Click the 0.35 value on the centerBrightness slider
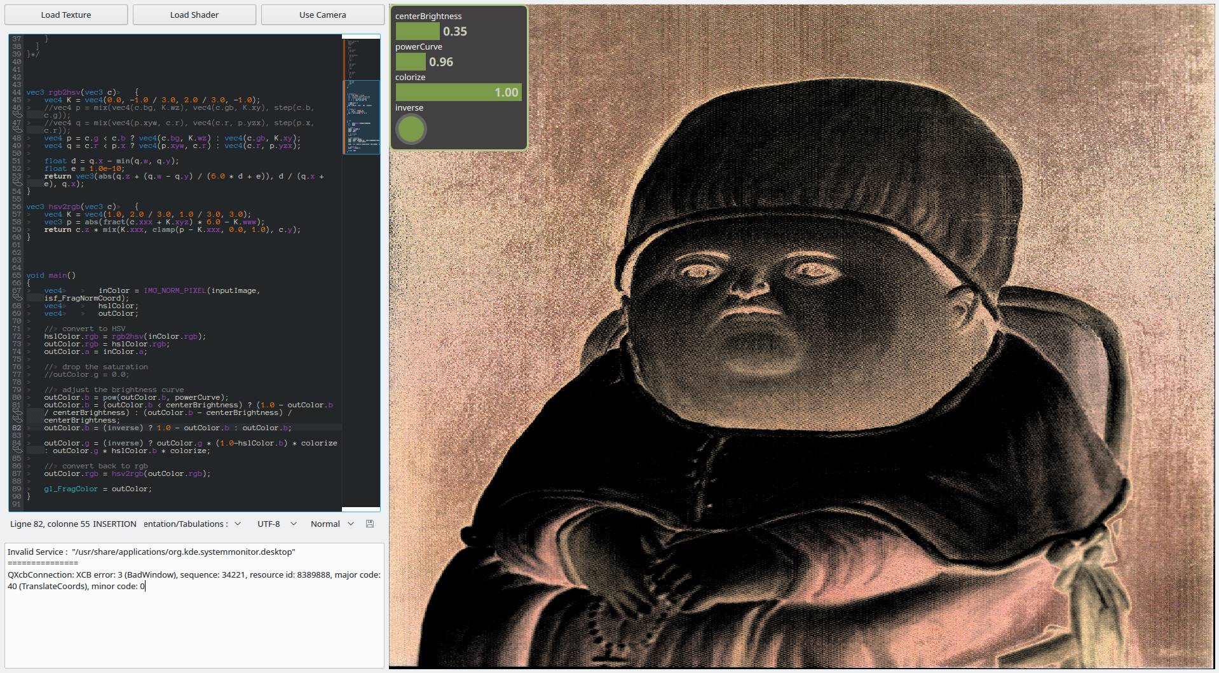 click(455, 31)
